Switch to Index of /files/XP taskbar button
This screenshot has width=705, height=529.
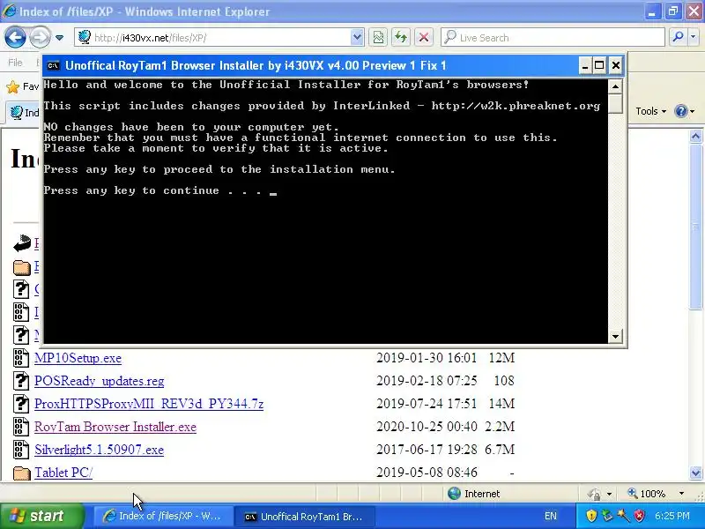(163, 516)
